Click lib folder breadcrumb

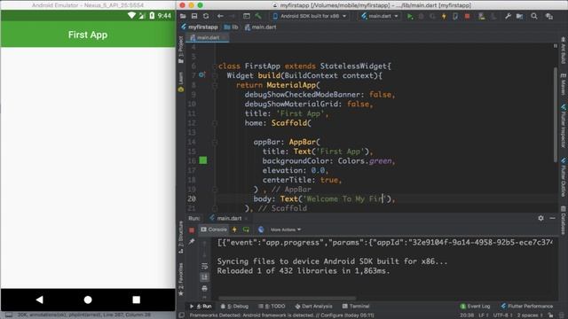(x=231, y=27)
